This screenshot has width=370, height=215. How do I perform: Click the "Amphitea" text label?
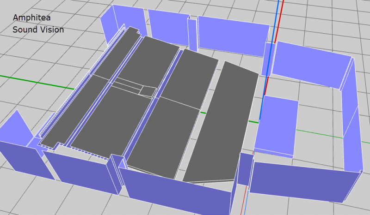(x=31, y=18)
